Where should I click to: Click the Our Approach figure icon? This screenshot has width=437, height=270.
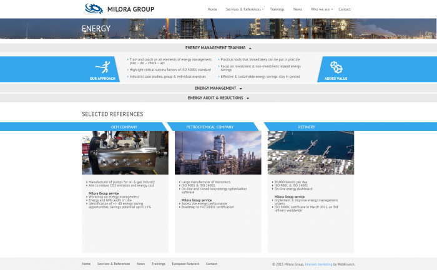[103, 67]
